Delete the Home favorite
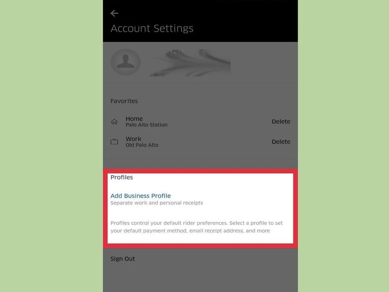The image size is (389, 292). [281, 121]
